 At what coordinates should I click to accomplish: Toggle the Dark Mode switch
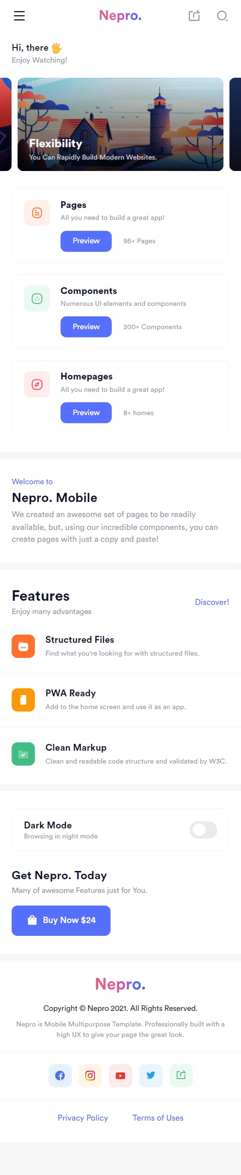(203, 829)
